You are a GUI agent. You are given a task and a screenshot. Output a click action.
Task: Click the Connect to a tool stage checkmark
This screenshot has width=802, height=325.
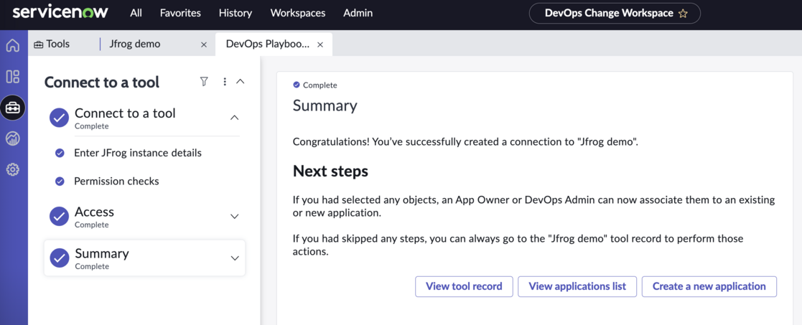pos(60,118)
